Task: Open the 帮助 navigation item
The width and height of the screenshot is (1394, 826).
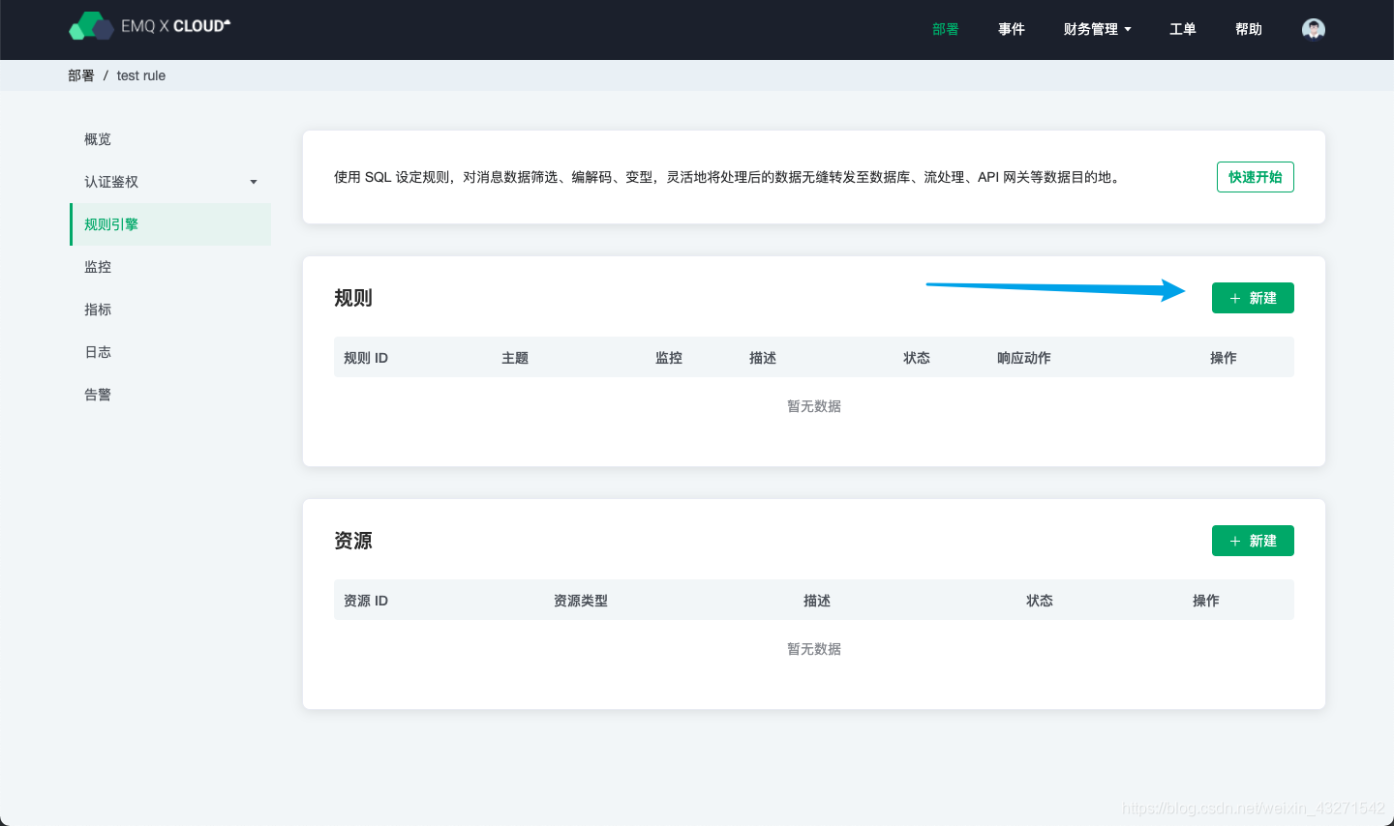Action: (x=1249, y=29)
